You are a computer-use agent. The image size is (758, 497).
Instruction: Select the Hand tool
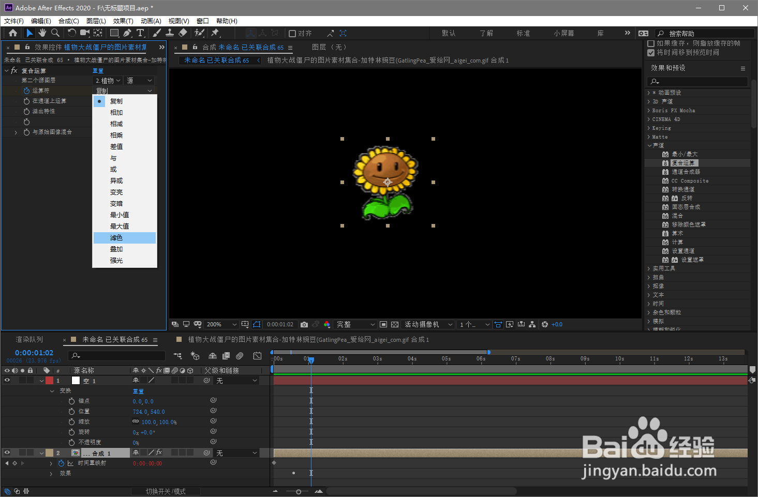42,33
